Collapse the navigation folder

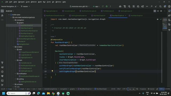[13, 20]
